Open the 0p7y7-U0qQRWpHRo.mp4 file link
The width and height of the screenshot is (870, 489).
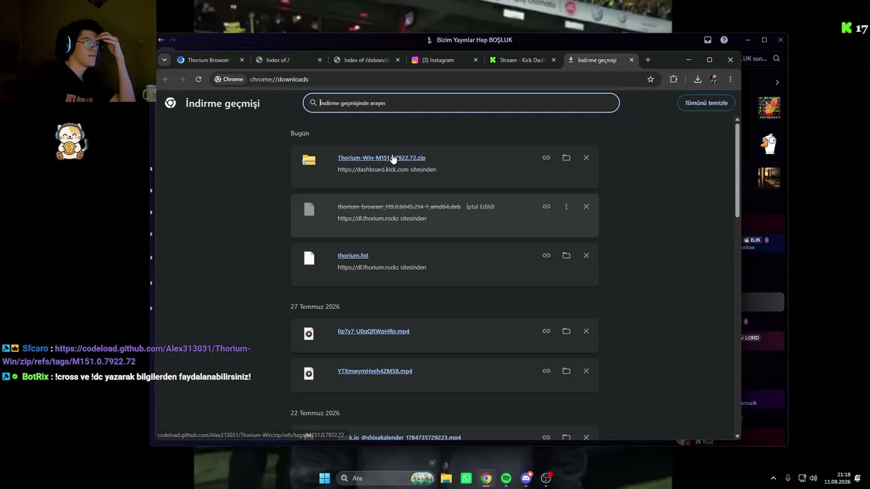(374, 331)
